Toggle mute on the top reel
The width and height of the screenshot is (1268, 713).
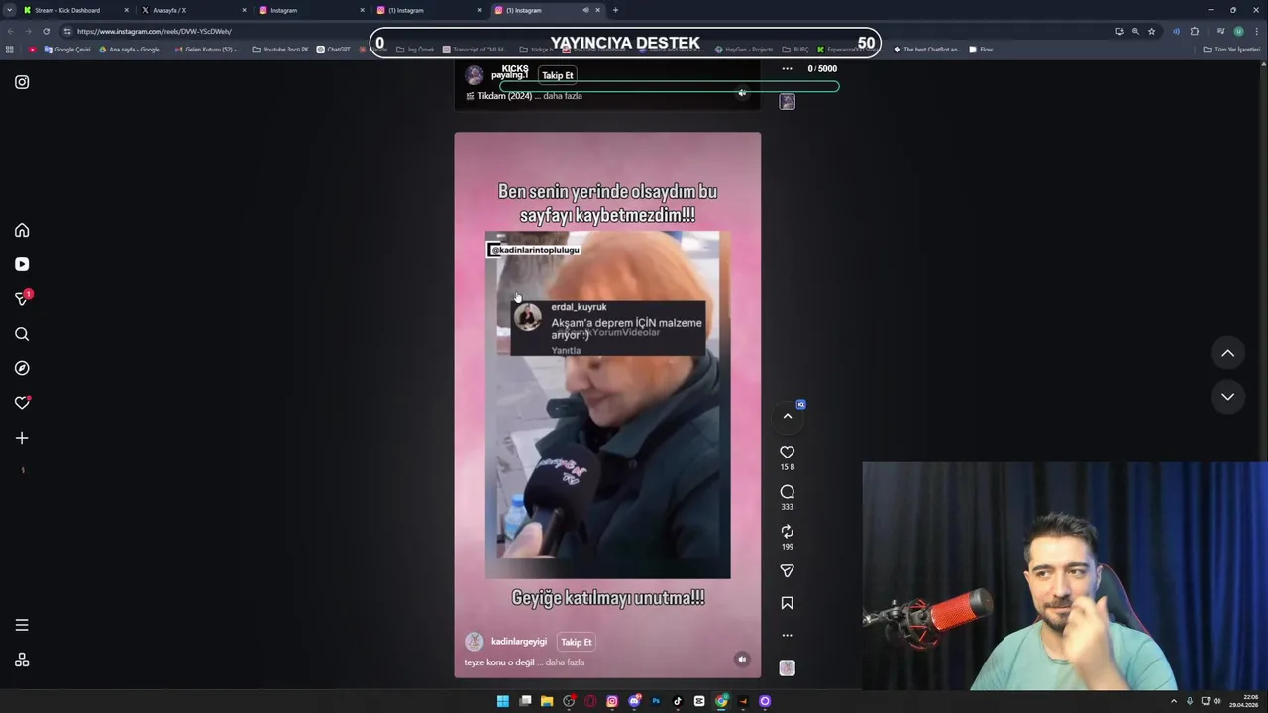(x=742, y=93)
